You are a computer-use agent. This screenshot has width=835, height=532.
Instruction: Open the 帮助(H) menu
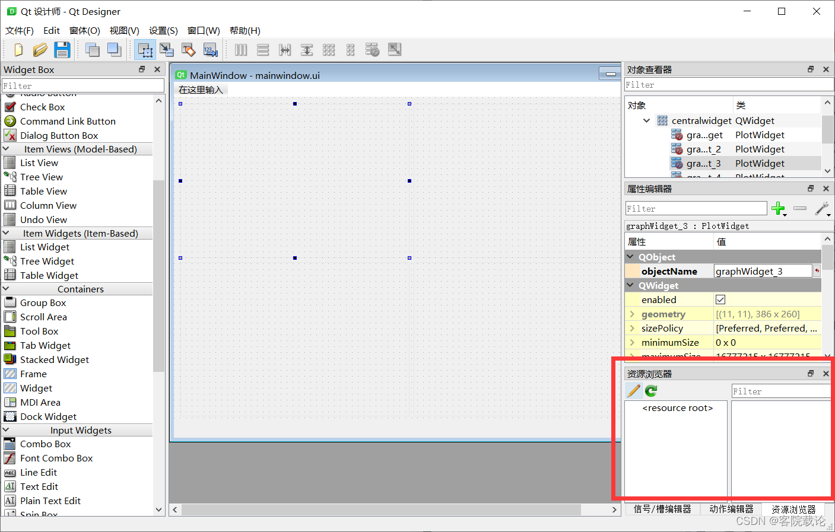(x=245, y=30)
